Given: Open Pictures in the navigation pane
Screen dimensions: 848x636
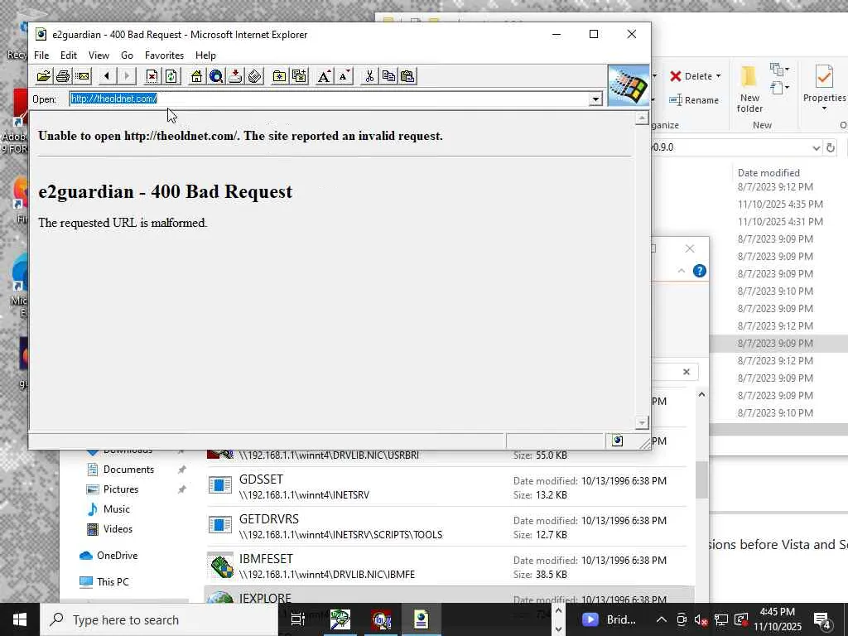Looking at the screenshot, I should [121, 489].
